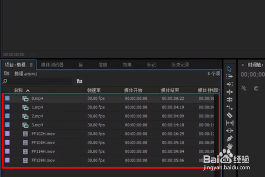Select the Track Select Backward tool
This screenshot has height=177, width=265.
(x=230, y=84)
